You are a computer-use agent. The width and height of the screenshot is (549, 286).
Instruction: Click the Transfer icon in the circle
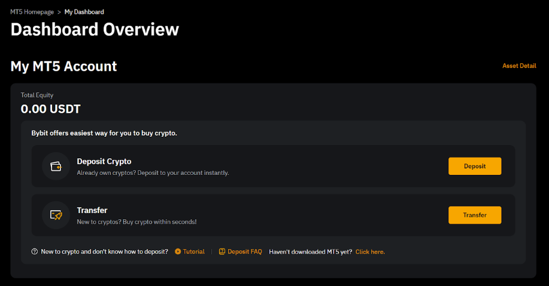56,215
